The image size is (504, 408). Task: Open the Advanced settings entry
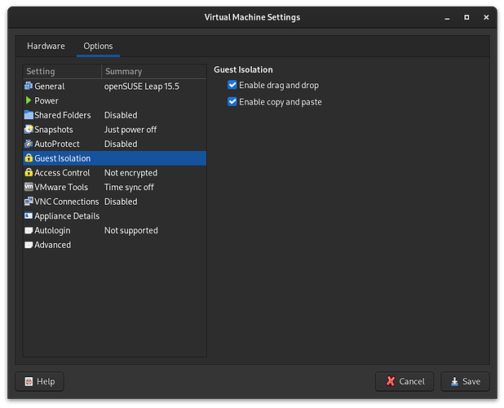pyautogui.click(x=52, y=245)
